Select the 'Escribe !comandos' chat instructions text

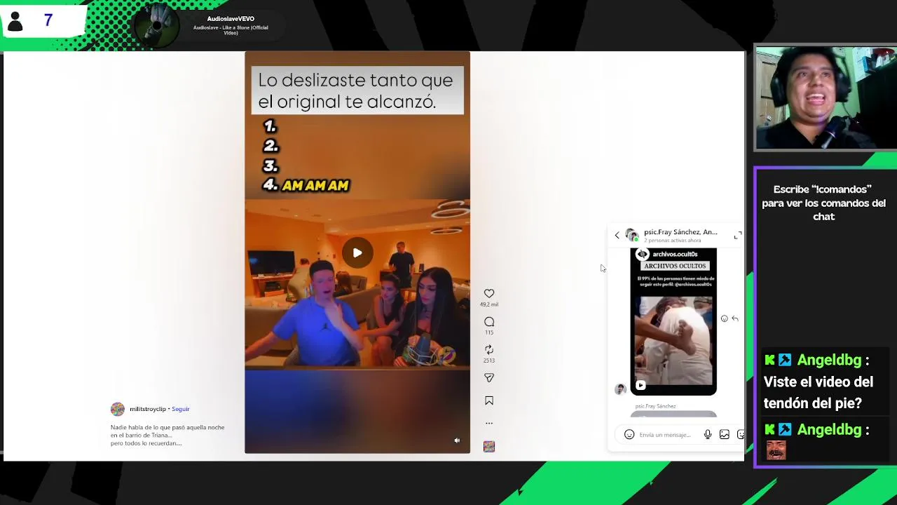pyautogui.click(x=824, y=203)
